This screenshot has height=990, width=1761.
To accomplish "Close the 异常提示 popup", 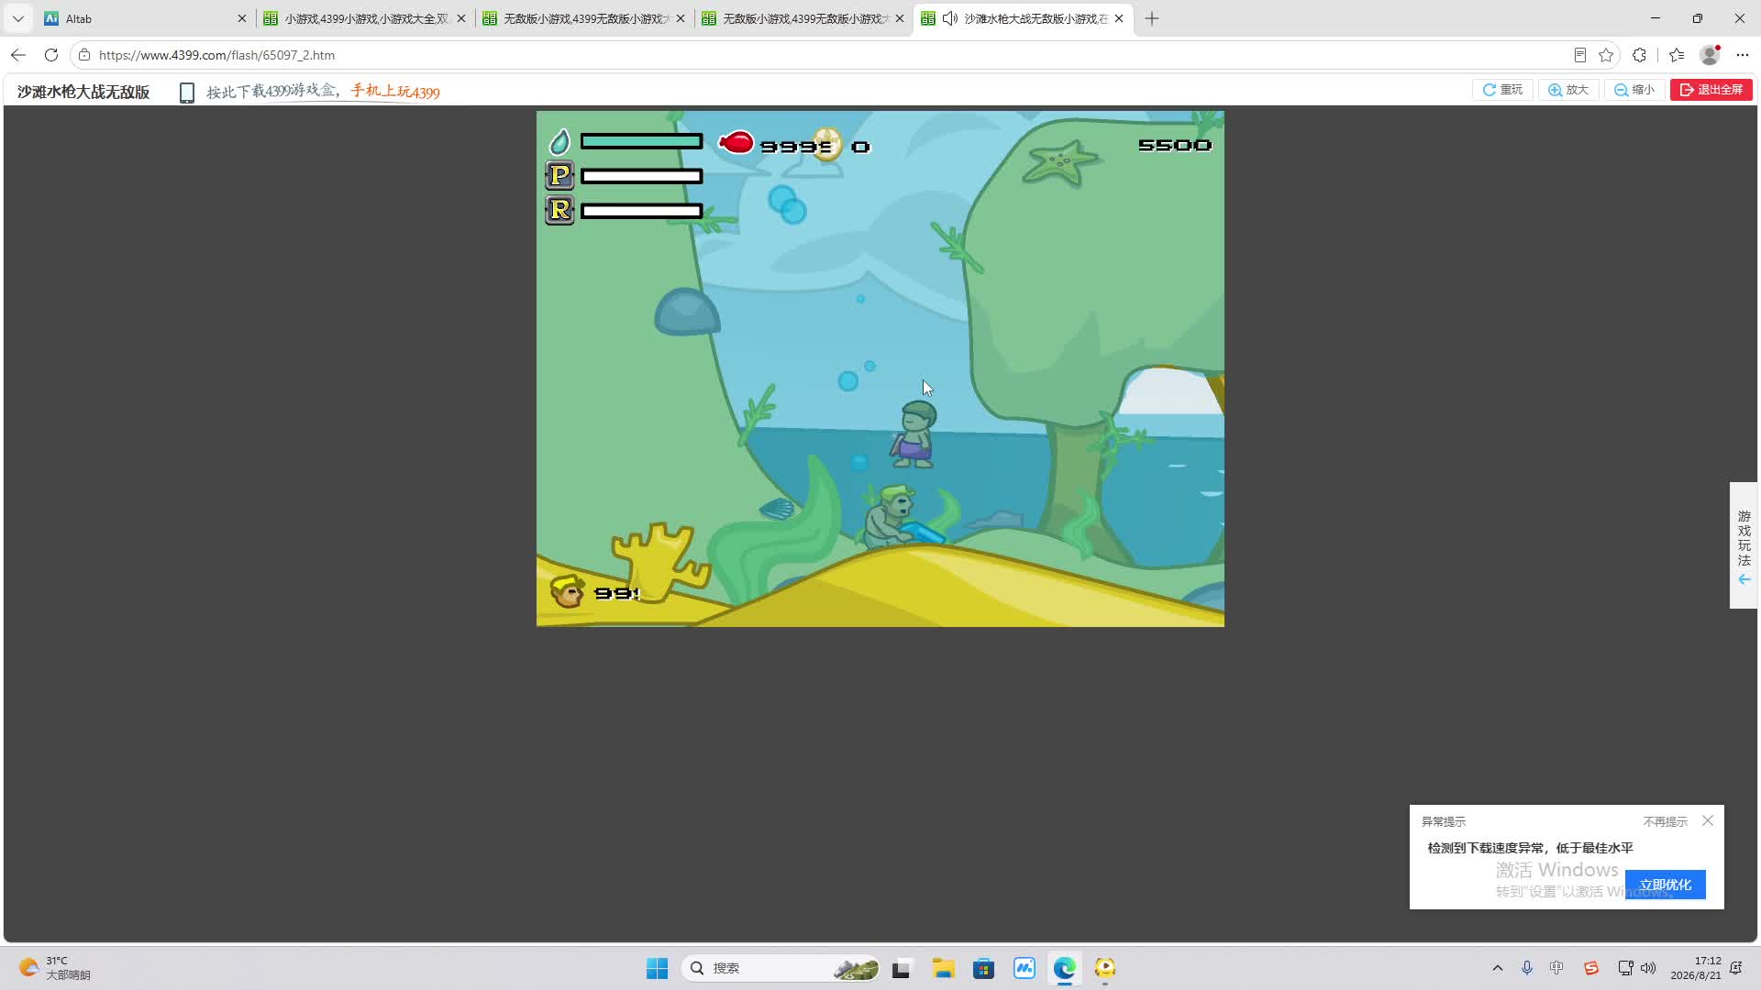I will pyautogui.click(x=1708, y=820).
